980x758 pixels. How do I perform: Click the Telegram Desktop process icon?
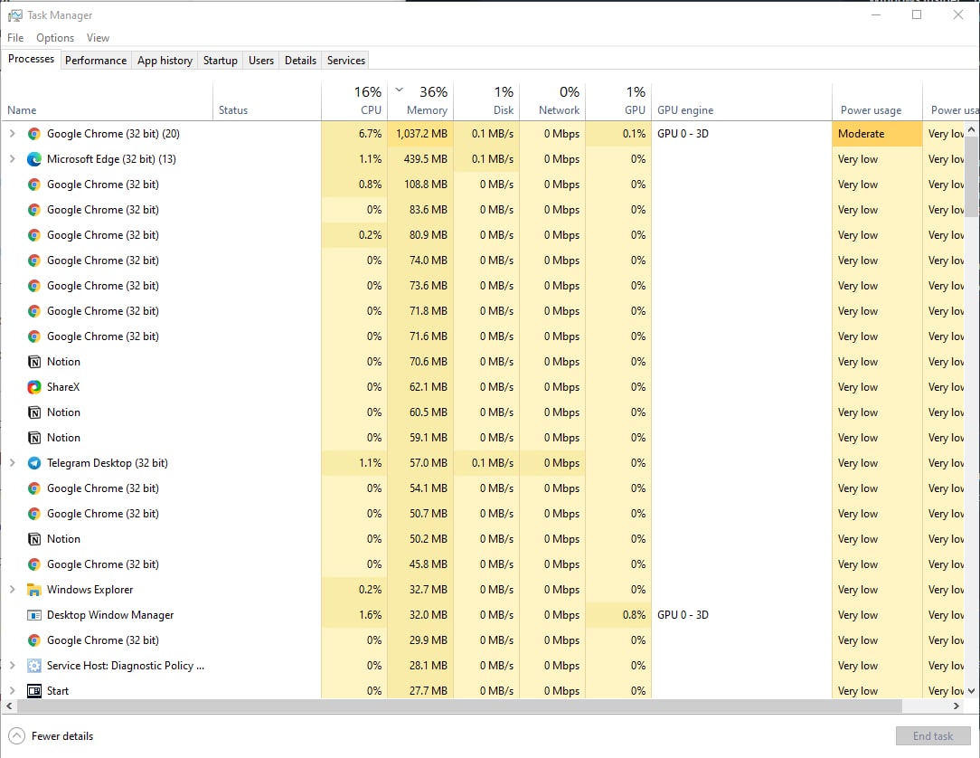coord(34,463)
